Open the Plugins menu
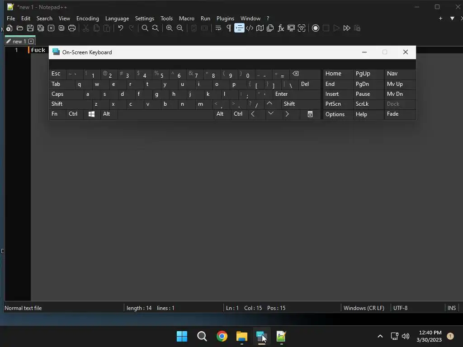This screenshot has height=347, width=463. (225, 18)
